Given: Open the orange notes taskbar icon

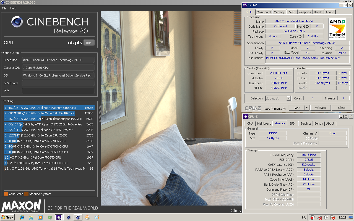Looking at the screenshot, I should point(87,217).
